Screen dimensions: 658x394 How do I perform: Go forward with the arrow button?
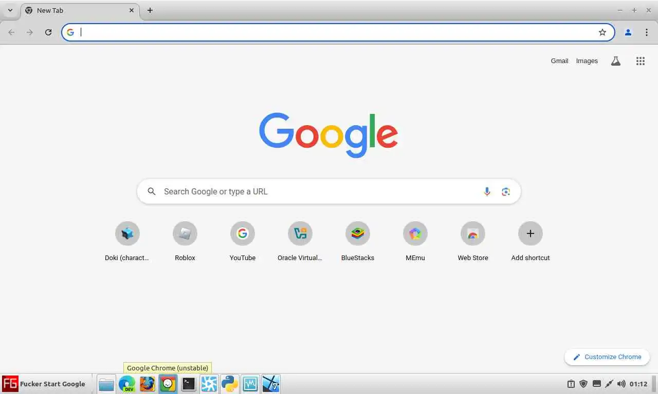click(30, 32)
